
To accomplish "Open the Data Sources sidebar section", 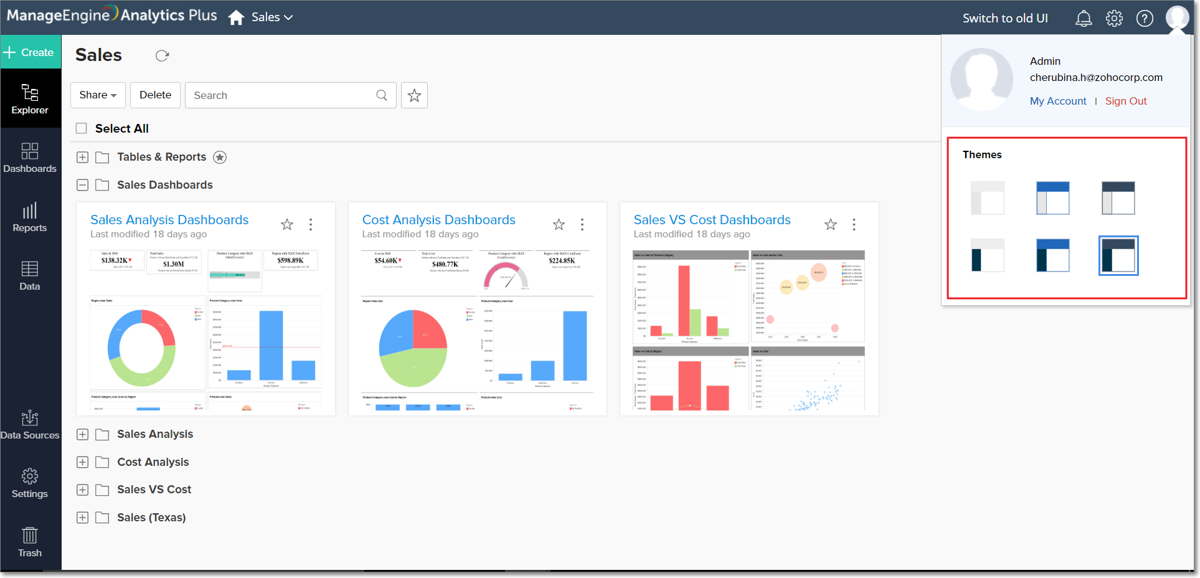I will pos(30,425).
